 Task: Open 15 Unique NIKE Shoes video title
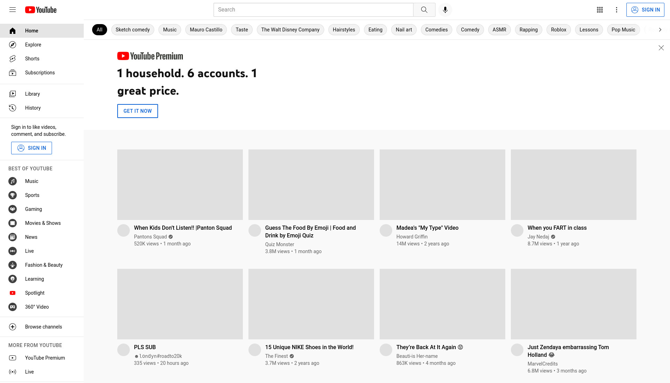click(x=309, y=347)
